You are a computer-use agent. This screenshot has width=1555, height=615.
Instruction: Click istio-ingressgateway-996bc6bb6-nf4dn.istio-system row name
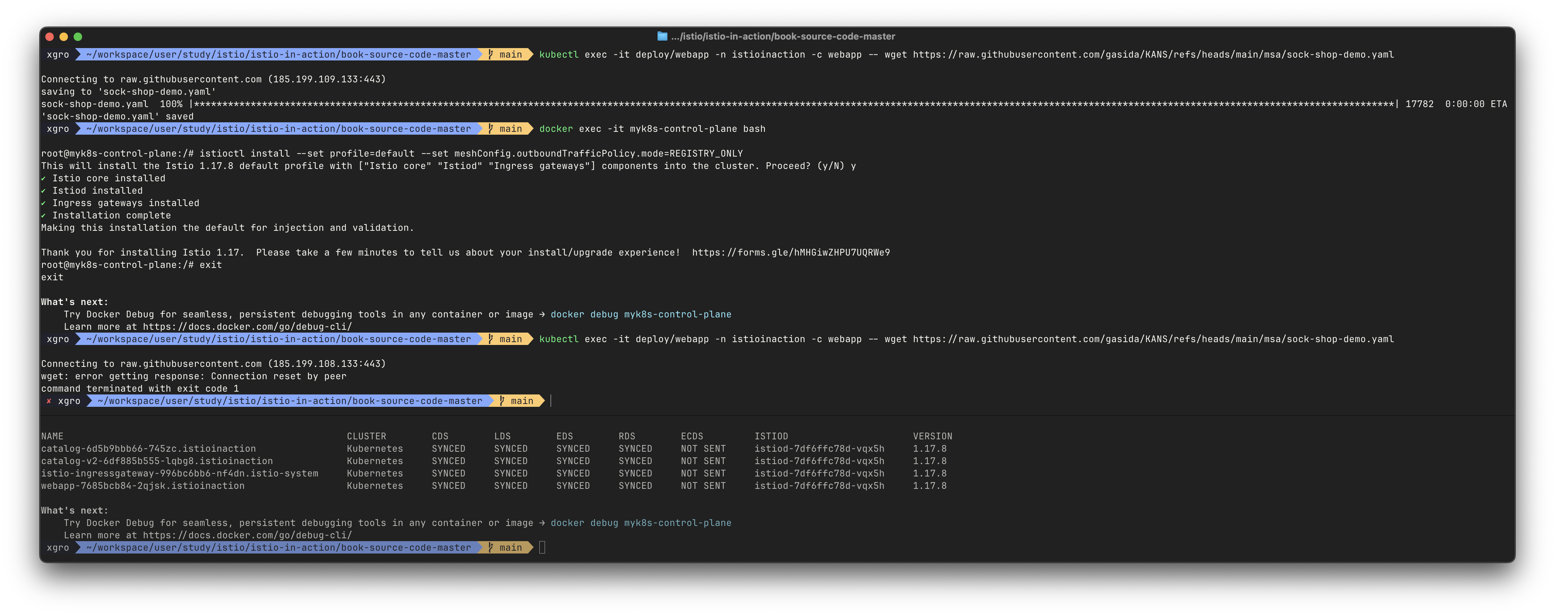(180, 473)
